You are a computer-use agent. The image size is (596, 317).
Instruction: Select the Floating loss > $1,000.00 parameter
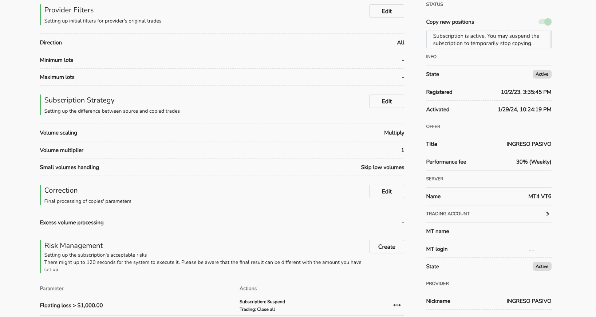[x=71, y=305]
